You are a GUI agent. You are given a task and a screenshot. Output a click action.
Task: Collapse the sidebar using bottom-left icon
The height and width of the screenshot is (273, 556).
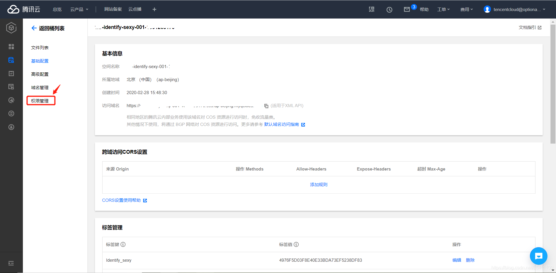tap(11, 263)
